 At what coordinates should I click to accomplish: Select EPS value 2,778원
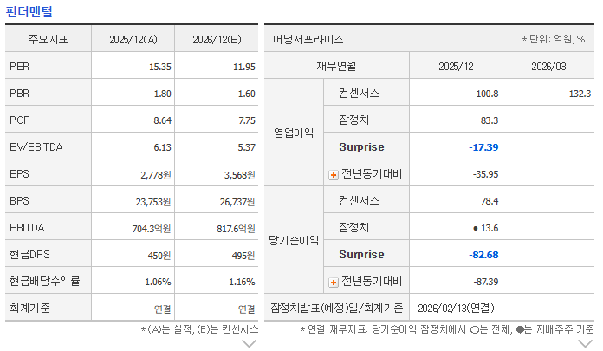[x=156, y=175]
